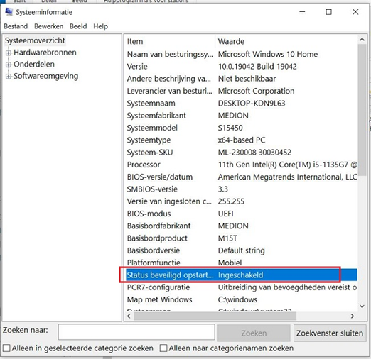Select the Versie 10.0.19042 row
This screenshot has width=371, height=359.
tap(241, 67)
